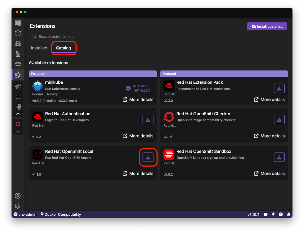Screen dimensions: 304x233
Task: Click the crc-admin context in status bar
Action: [x=25, y=215]
